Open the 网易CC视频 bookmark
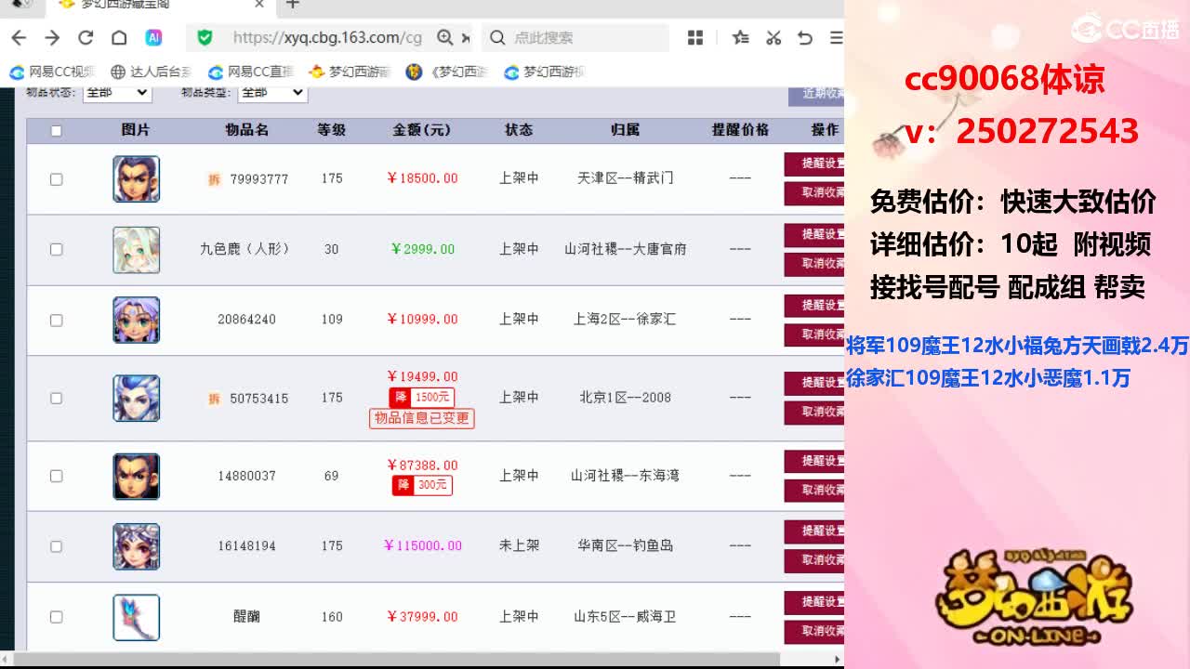The image size is (1190, 669). click(x=53, y=72)
